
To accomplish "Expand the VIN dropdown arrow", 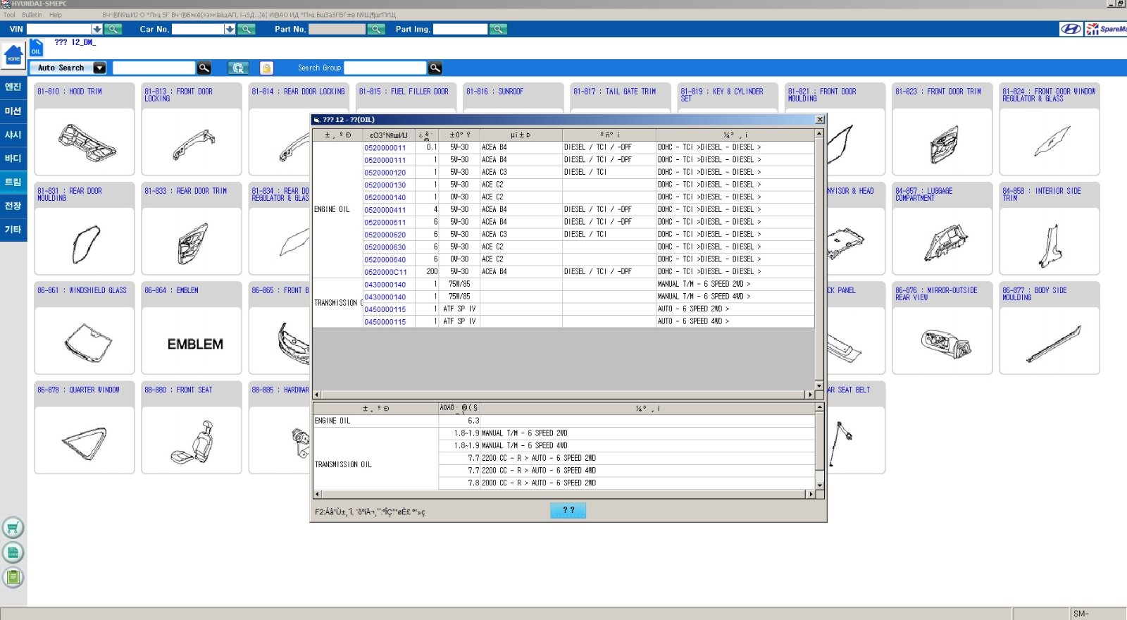I will [97, 29].
